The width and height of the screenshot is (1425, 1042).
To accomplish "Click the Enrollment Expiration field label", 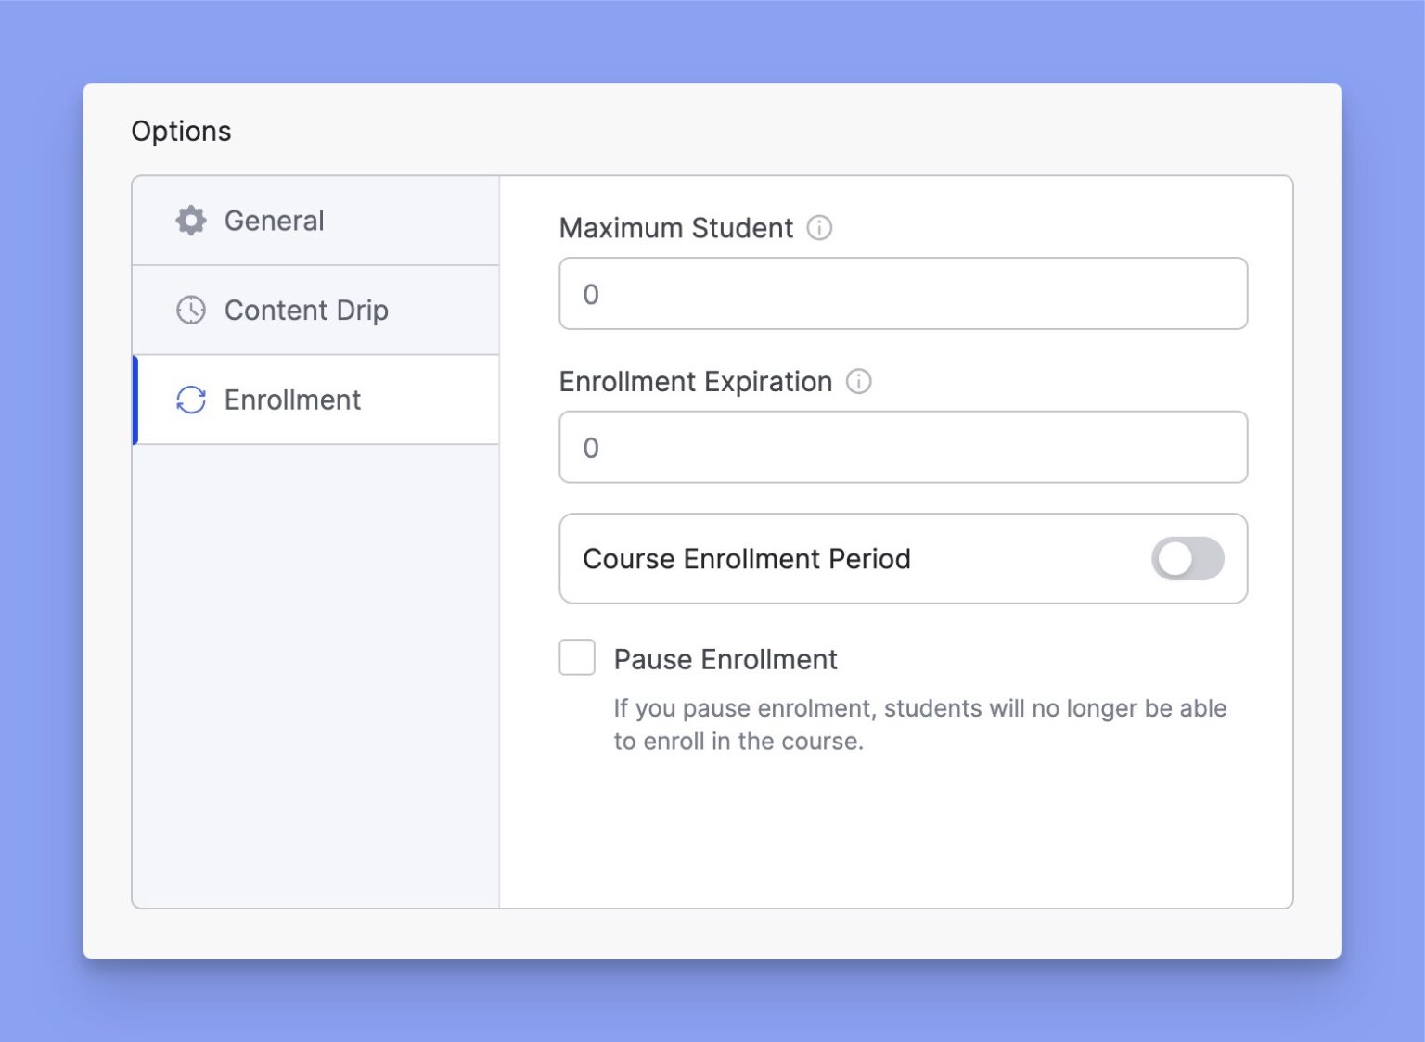I will pyautogui.click(x=696, y=381).
